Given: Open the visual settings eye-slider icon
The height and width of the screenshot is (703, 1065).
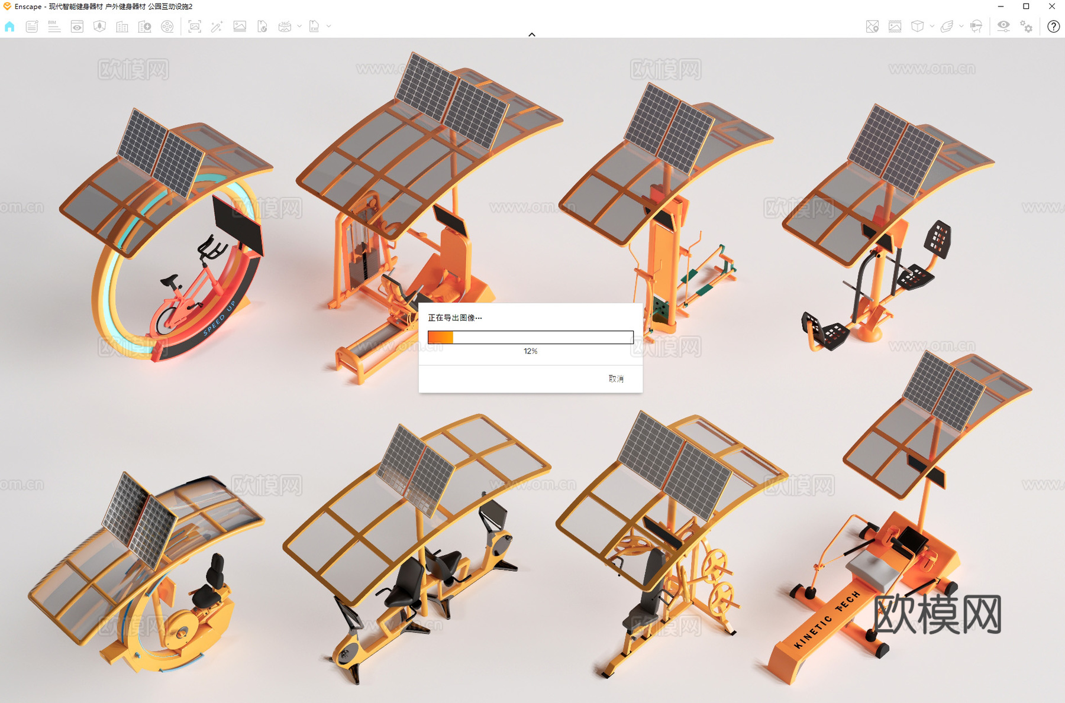Looking at the screenshot, I should (x=1003, y=27).
